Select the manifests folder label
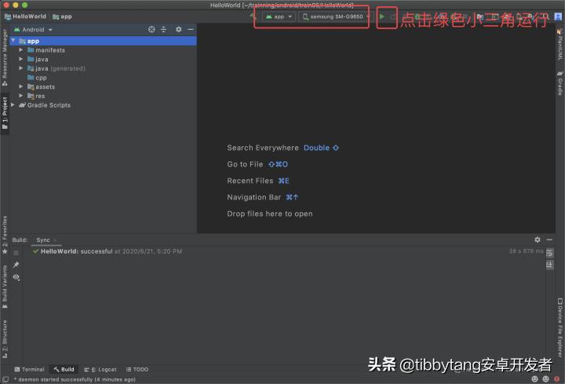Viewport: 565px width, 384px height. [50, 50]
